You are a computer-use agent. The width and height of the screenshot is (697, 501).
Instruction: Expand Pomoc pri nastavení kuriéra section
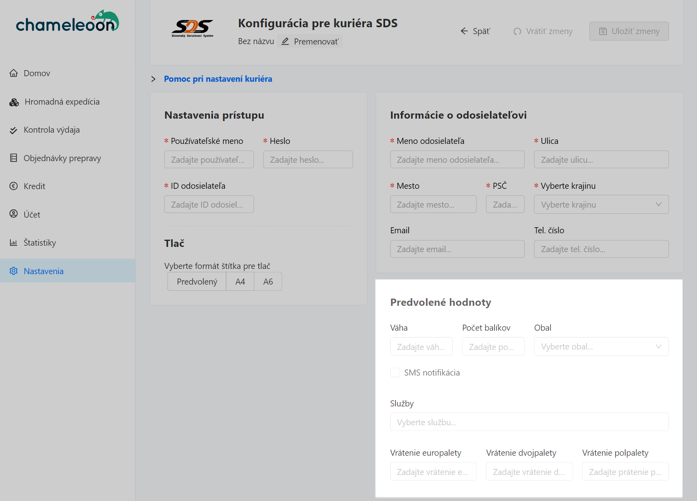click(218, 79)
